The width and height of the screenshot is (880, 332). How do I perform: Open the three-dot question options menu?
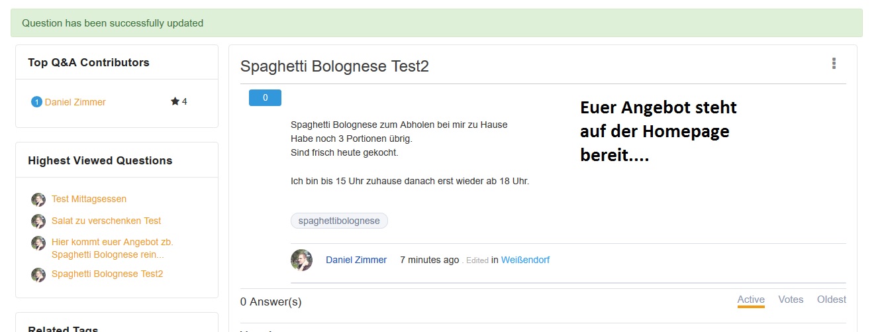(x=834, y=64)
